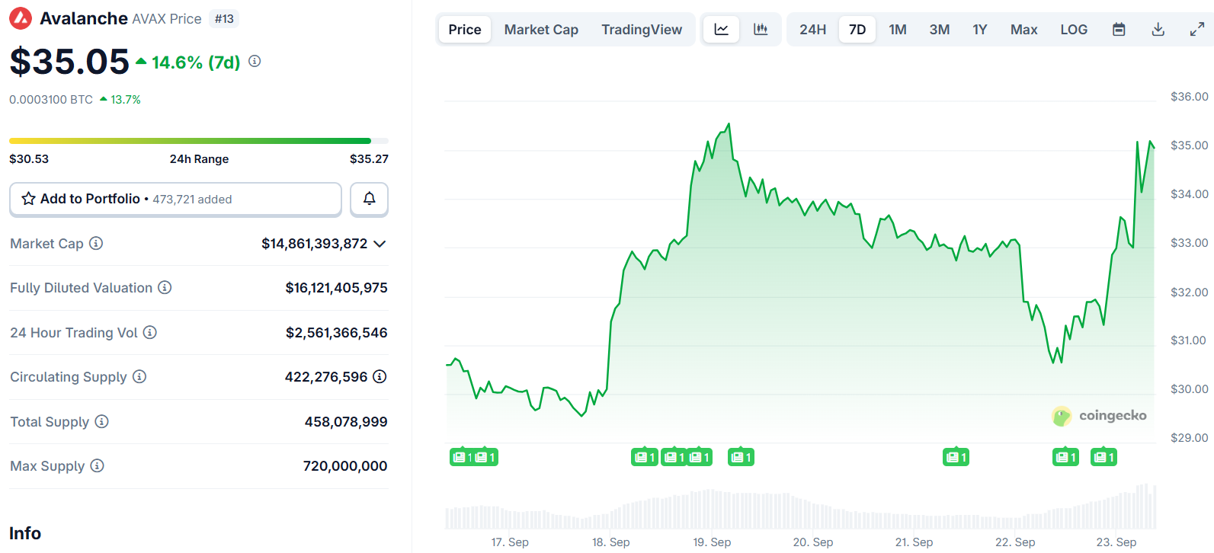Image resolution: width=1214 pixels, height=553 pixels.
Task: Open info tooltip next to 14.6% (7d)
Action: [255, 61]
